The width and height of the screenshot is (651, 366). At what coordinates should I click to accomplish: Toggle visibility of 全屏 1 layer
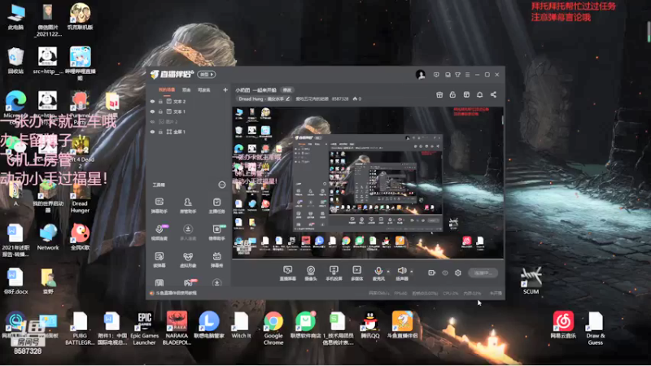click(152, 132)
